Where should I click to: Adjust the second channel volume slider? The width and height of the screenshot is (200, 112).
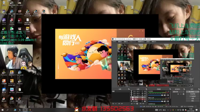pyautogui.click(x=155, y=101)
